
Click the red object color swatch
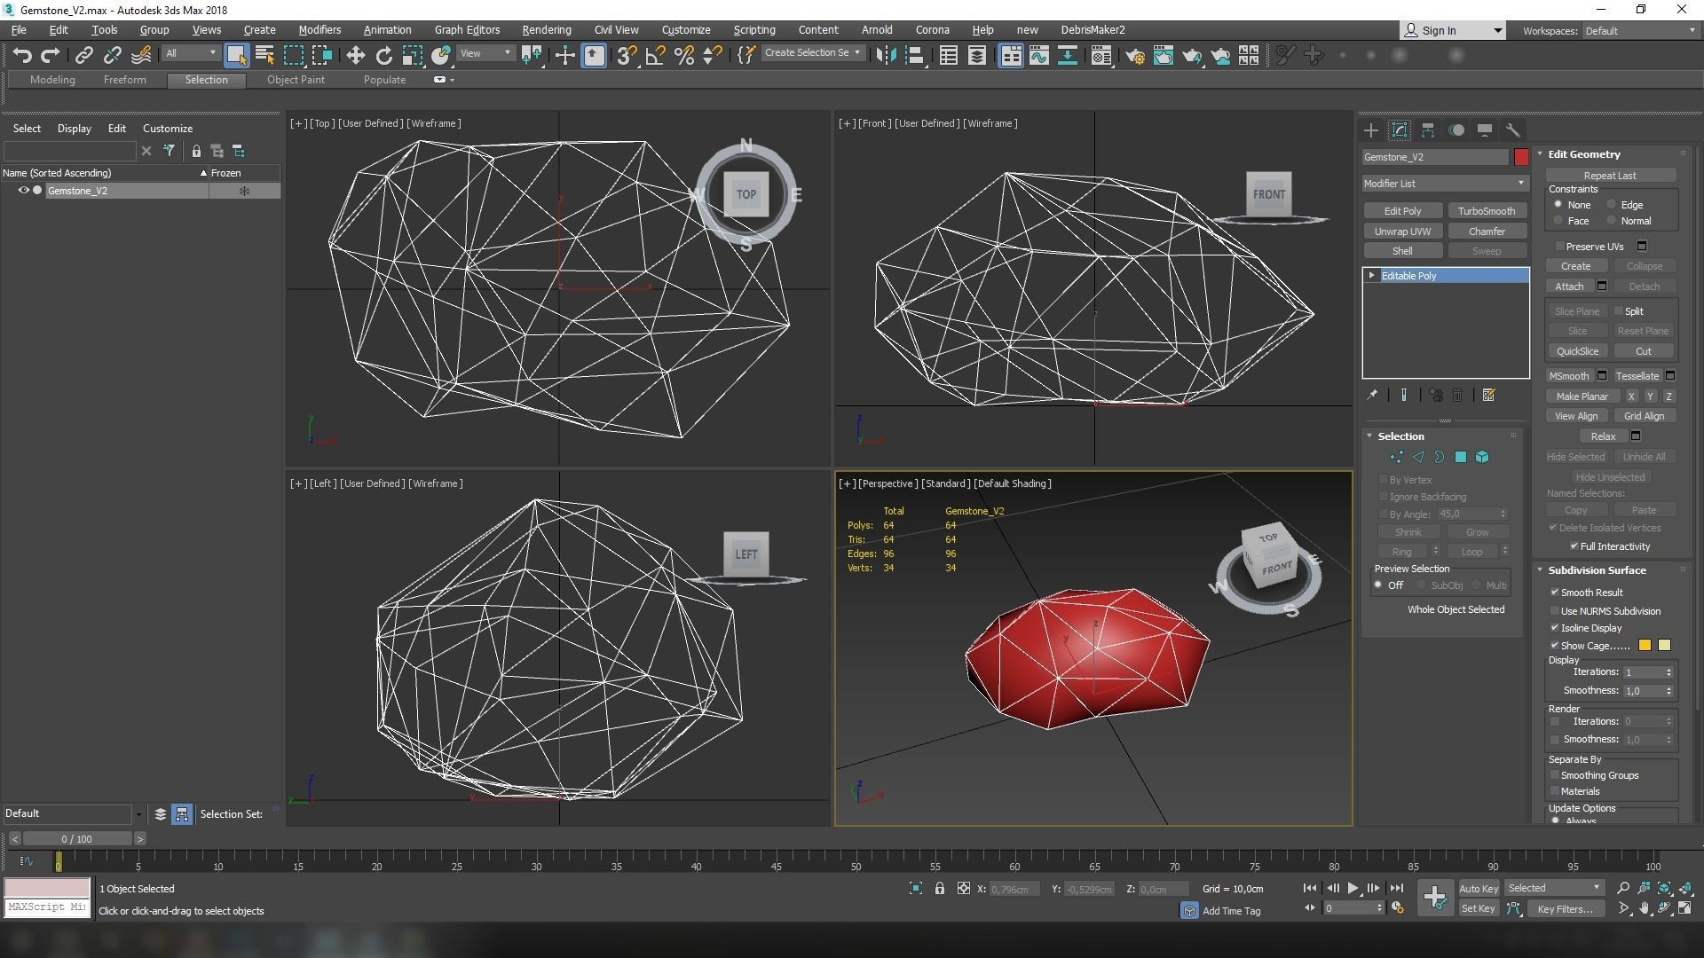[x=1521, y=157]
